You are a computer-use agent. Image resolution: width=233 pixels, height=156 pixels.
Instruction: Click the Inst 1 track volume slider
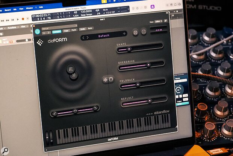(x=24, y=40)
